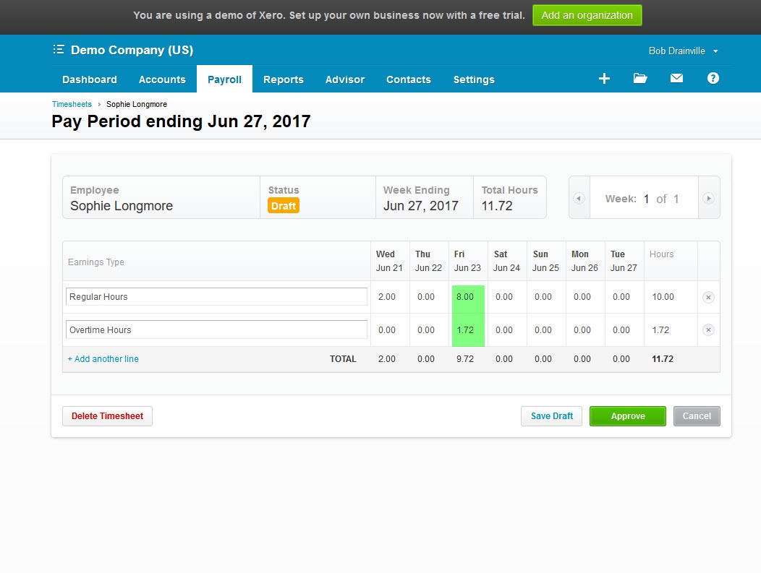Expand the Regular Hours earnings type field

point(217,296)
